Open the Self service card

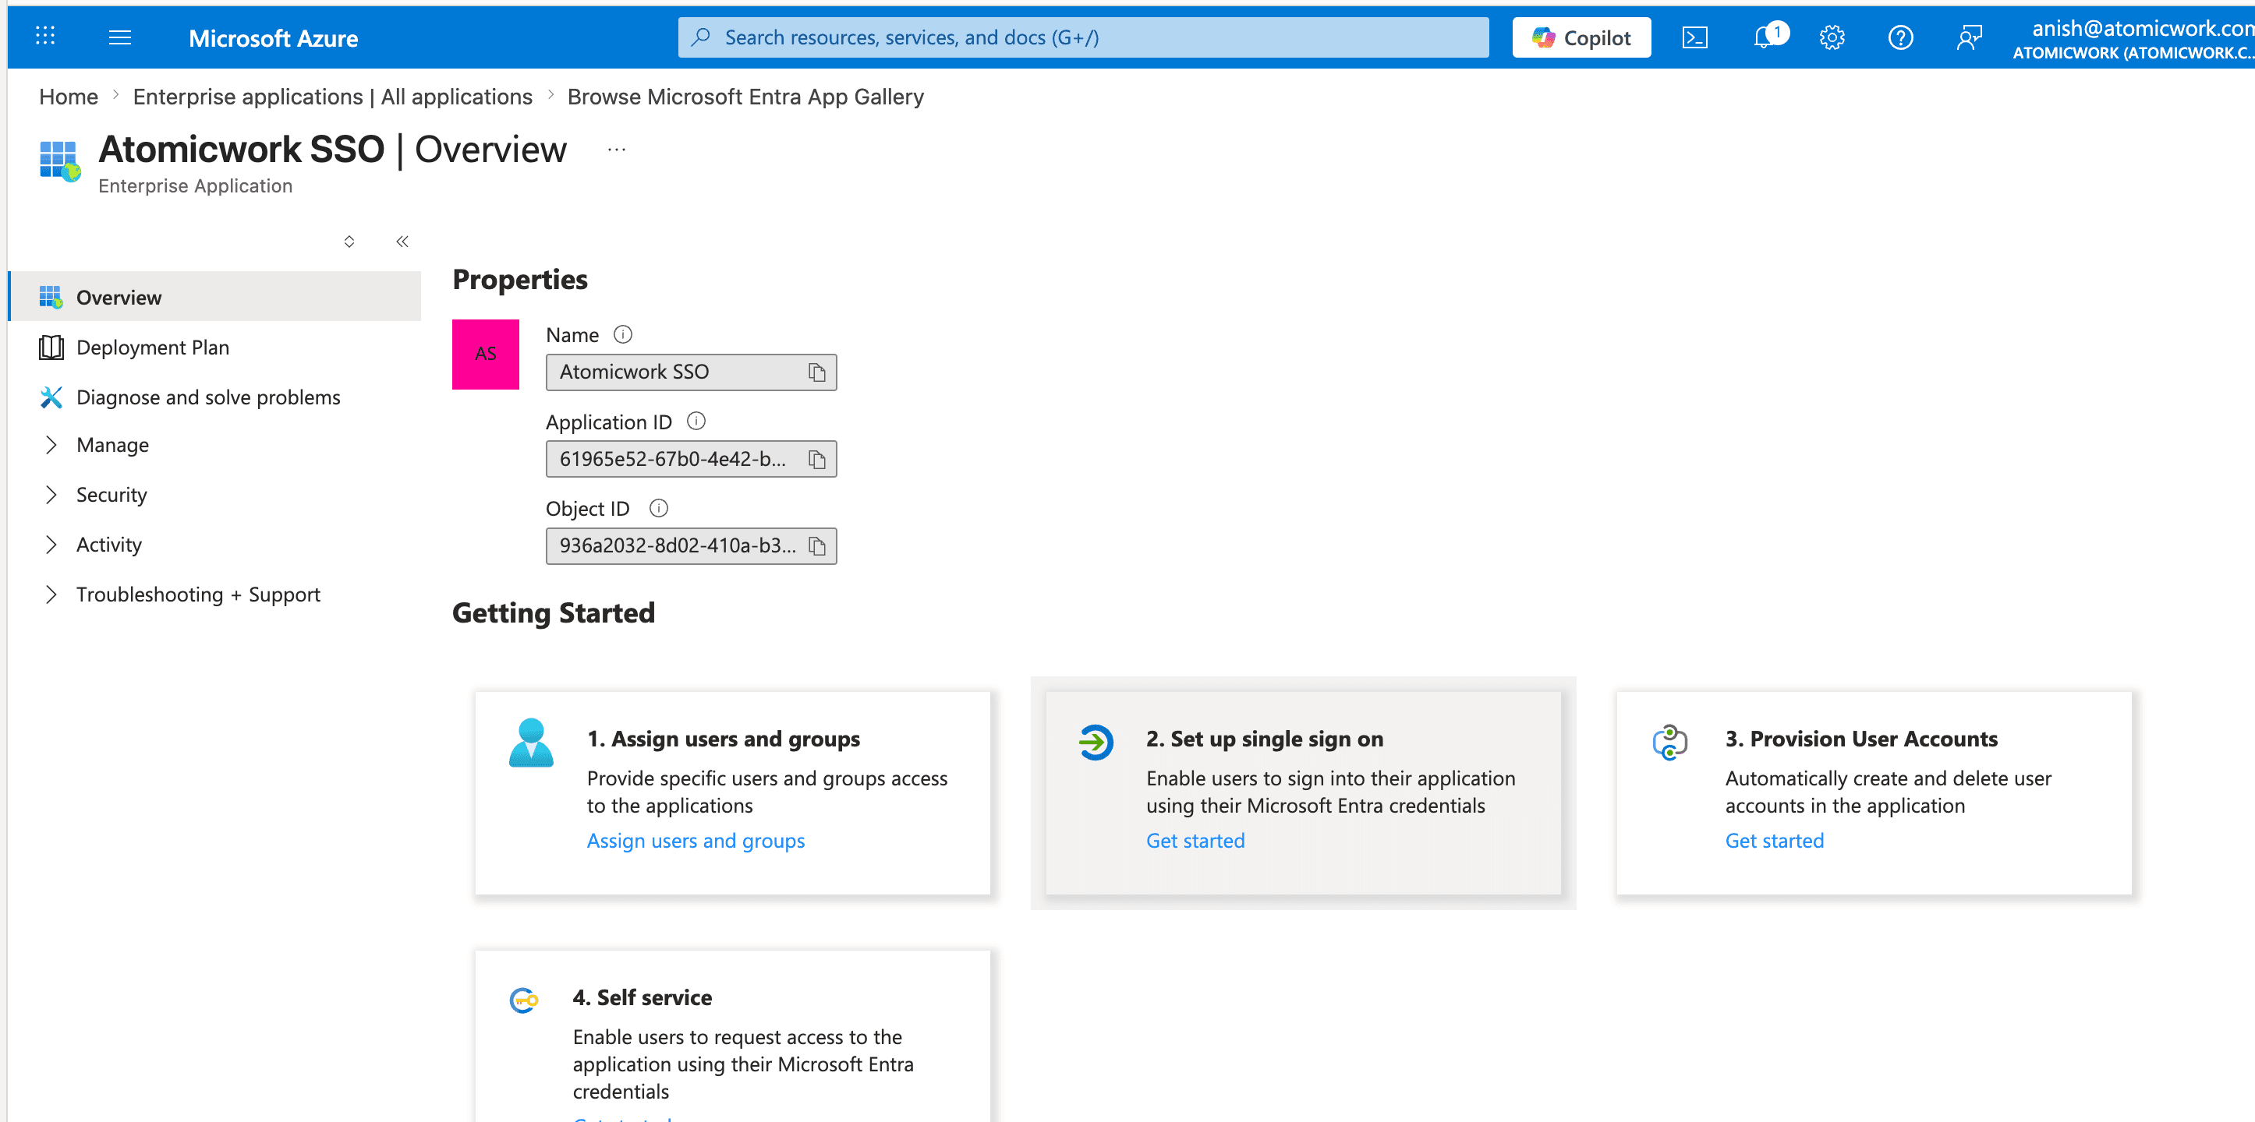(733, 1036)
